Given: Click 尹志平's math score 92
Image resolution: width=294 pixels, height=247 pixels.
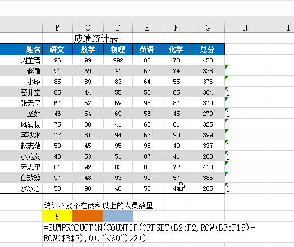Looking at the screenshot, I should (88, 167).
